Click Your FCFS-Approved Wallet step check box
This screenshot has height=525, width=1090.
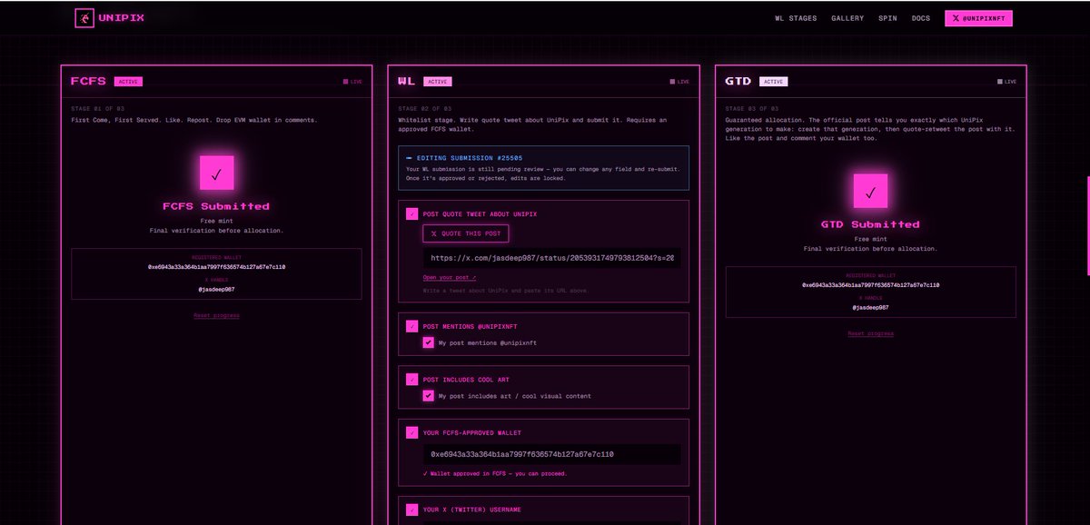tap(412, 432)
